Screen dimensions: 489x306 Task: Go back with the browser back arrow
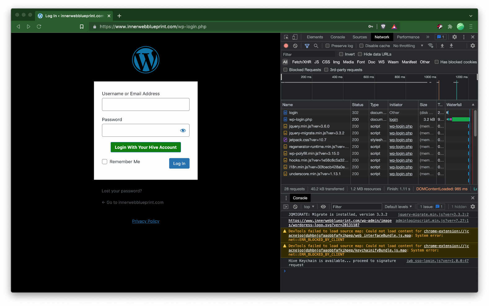point(18,27)
